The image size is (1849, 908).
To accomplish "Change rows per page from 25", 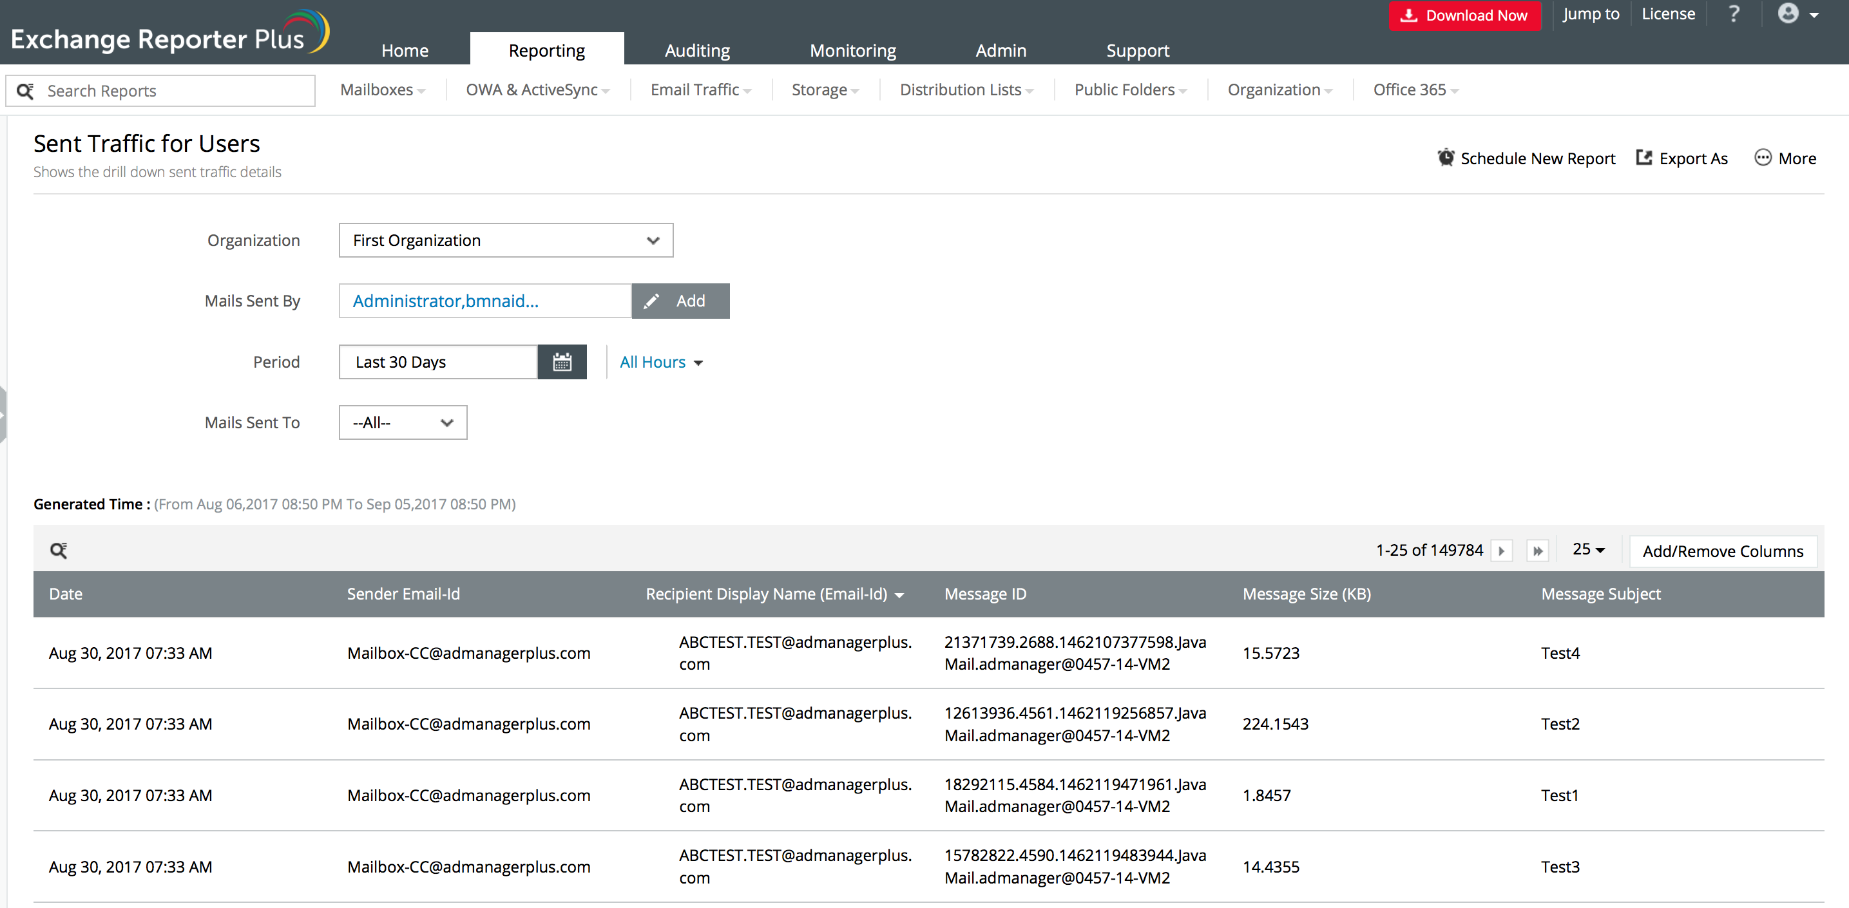I will (1589, 549).
